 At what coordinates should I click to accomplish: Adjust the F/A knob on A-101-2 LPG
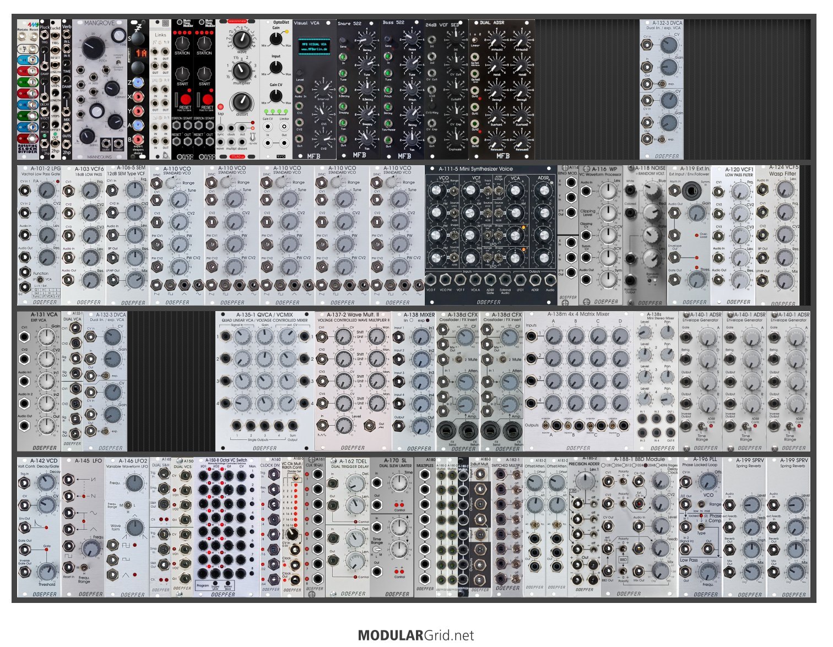point(47,191)
